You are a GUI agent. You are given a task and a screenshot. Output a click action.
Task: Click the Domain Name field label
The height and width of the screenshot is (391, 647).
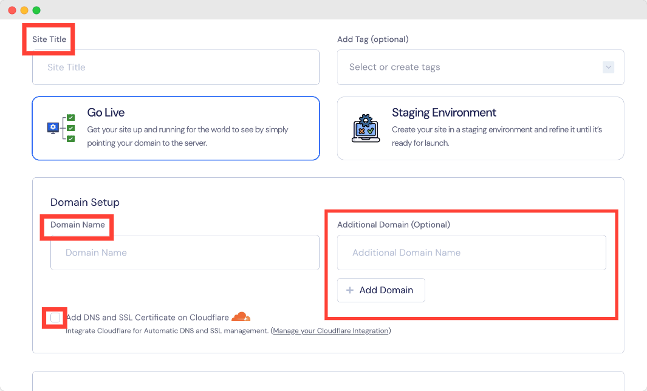[x=78, y=225]
